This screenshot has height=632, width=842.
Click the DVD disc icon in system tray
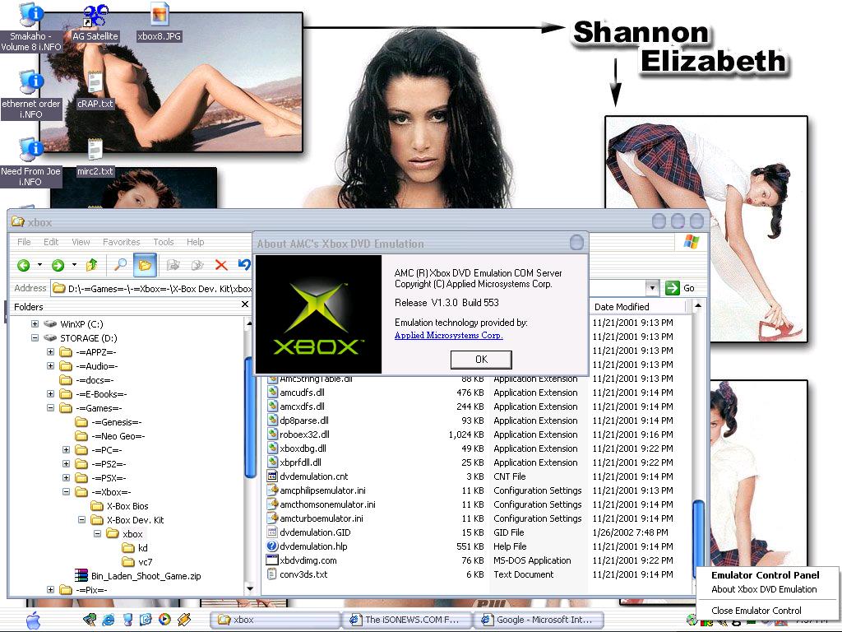tap(691, 620)
